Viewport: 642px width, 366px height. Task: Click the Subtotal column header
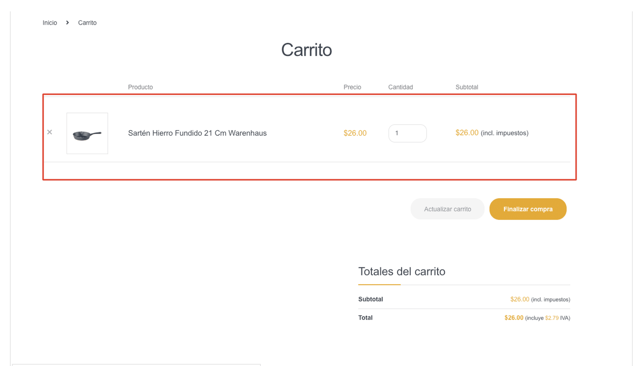[466, 87]
